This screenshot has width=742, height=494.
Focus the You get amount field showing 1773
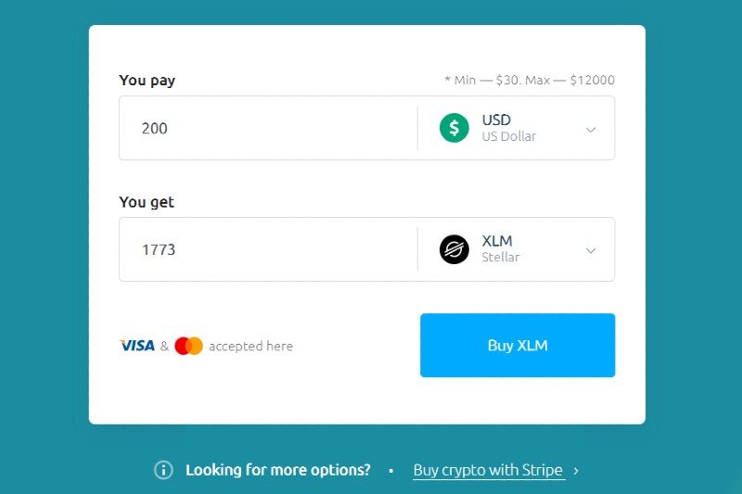coord(269,249)
